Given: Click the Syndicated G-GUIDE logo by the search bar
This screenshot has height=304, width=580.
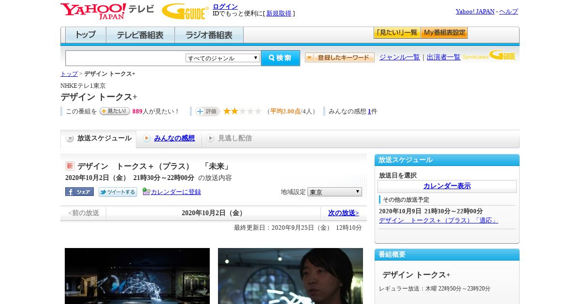Looking at the screenshot, I should pos(489,55).
